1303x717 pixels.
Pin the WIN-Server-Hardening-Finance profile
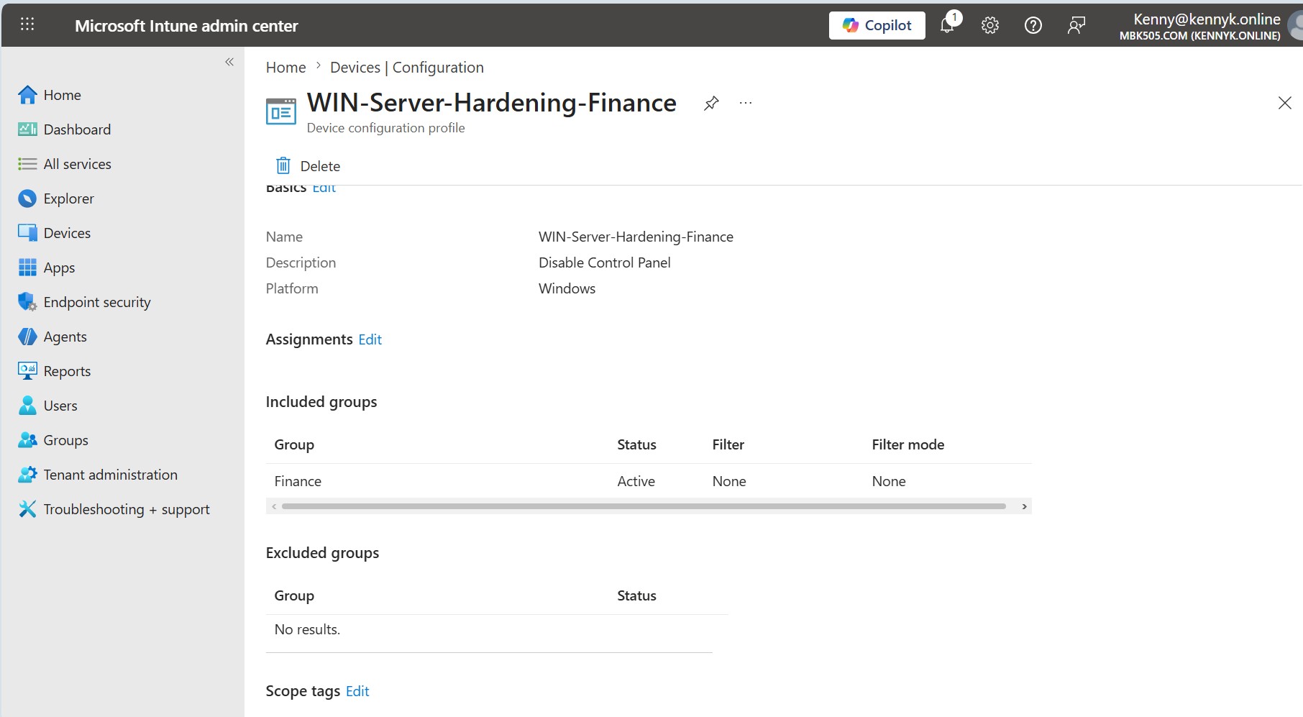tap(711, 104)
